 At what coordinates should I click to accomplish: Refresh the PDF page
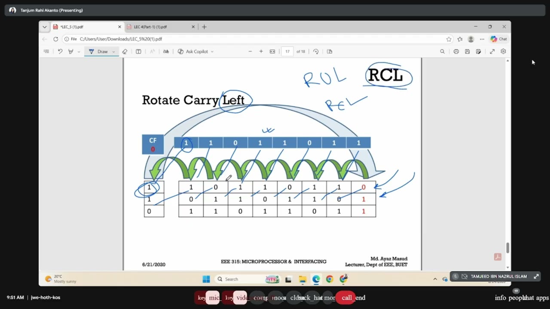click(55, 39)
